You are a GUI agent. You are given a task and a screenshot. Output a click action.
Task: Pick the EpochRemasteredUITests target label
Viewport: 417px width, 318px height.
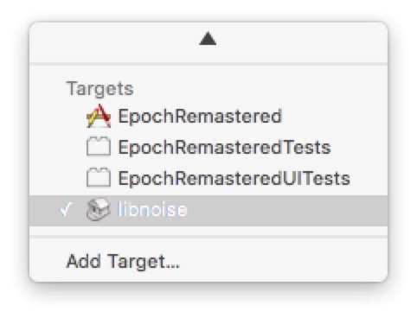click(x=234, y=178)
